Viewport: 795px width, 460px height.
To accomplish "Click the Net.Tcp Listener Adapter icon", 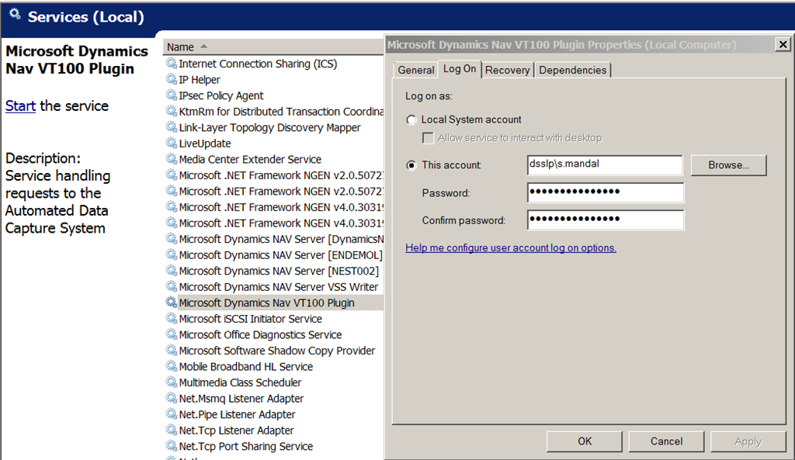I will [x=172, y=431].
